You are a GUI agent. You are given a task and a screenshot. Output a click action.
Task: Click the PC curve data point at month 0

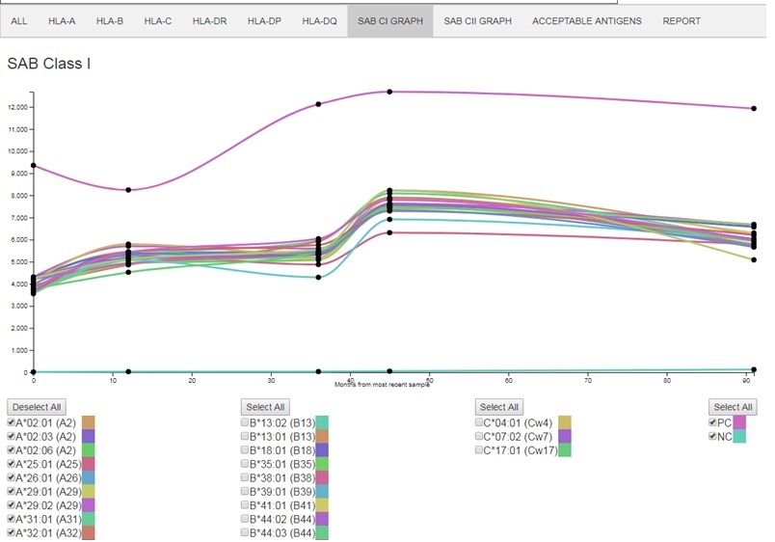[33, 165]
